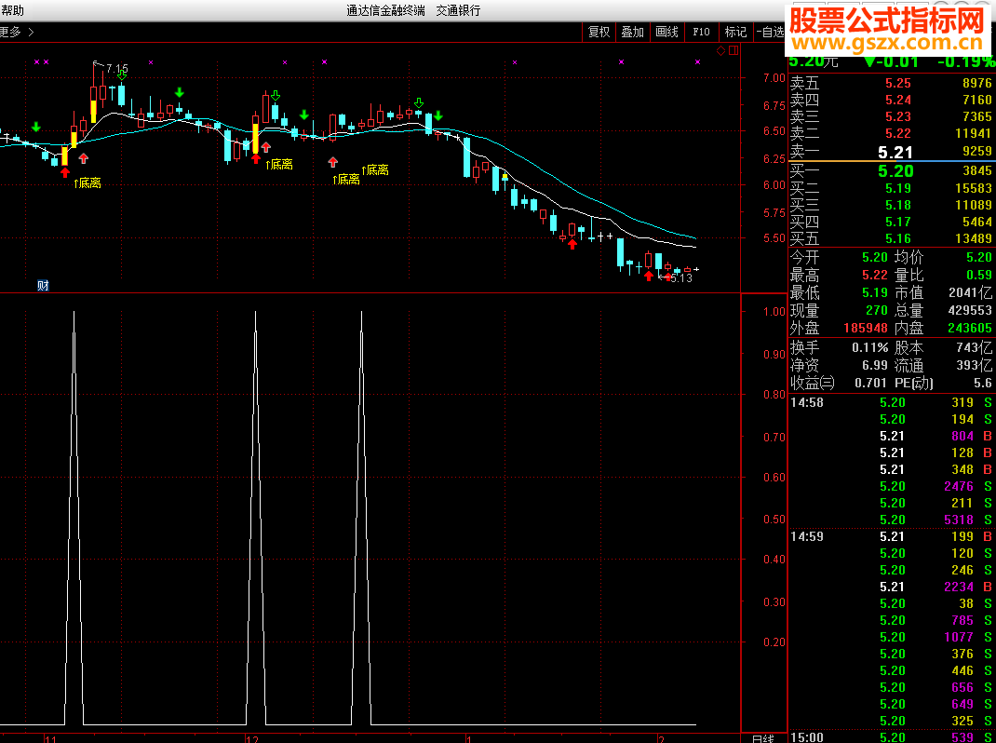Click the 现量 value 270

point(877,311)
